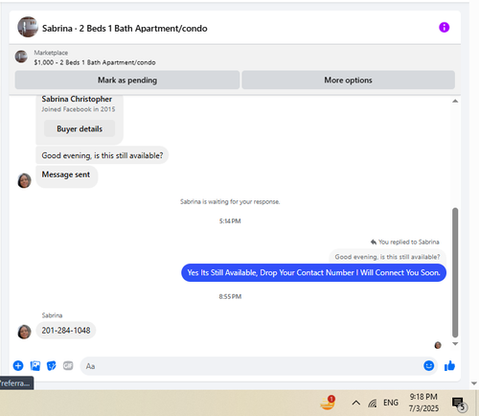Click conversation title Sabrina 2 Beds
The image size is (479, 416).
point(125,29)
